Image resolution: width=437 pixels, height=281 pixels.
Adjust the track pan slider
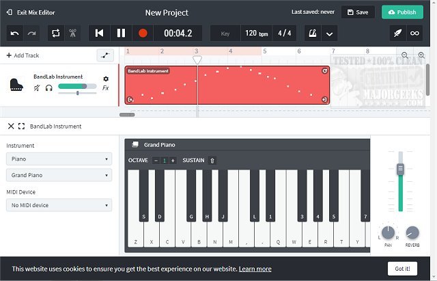point(77,93)
